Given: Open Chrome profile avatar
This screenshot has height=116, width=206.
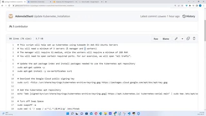Looking at the screenshot, I should [200, 5].
